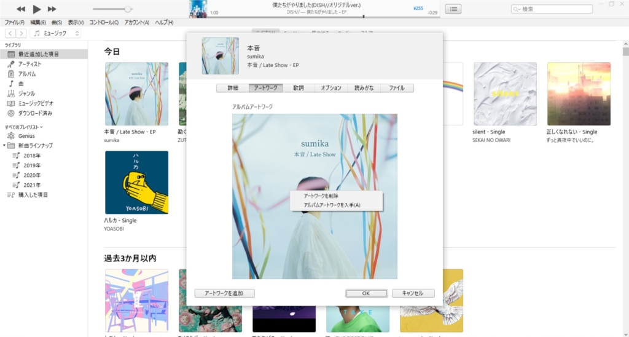Open the ヘルプ(H) menu
Viewport: 629px width, 337px height.
pos(164,23)
